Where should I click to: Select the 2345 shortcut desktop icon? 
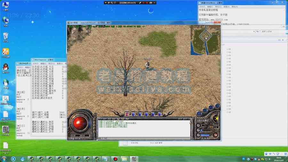pyautogui.click(x=5, y=53)
